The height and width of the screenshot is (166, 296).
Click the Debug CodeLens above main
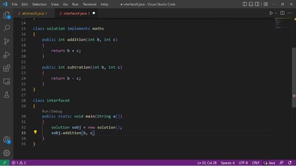[x=56, y=111]
